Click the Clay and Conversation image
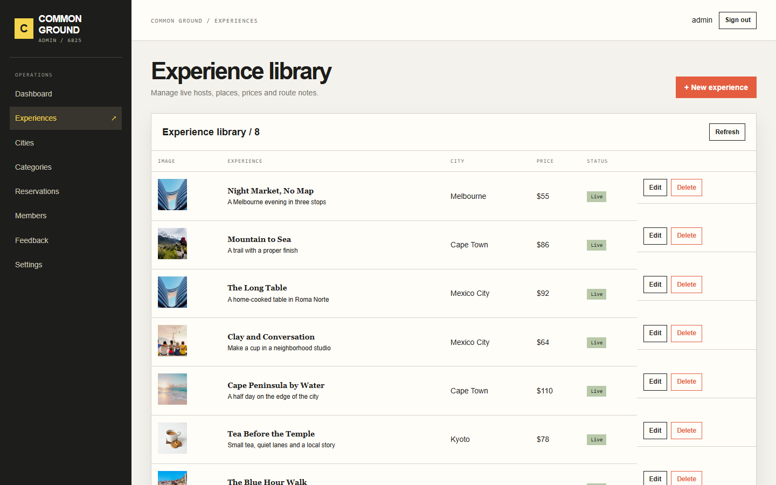776x485 pixels. 172,341
